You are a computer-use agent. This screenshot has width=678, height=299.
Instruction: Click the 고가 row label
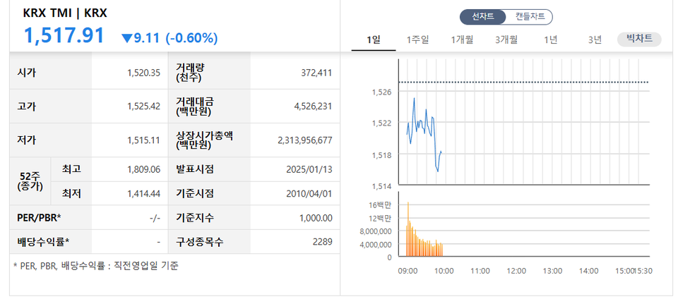pos(28,106)
